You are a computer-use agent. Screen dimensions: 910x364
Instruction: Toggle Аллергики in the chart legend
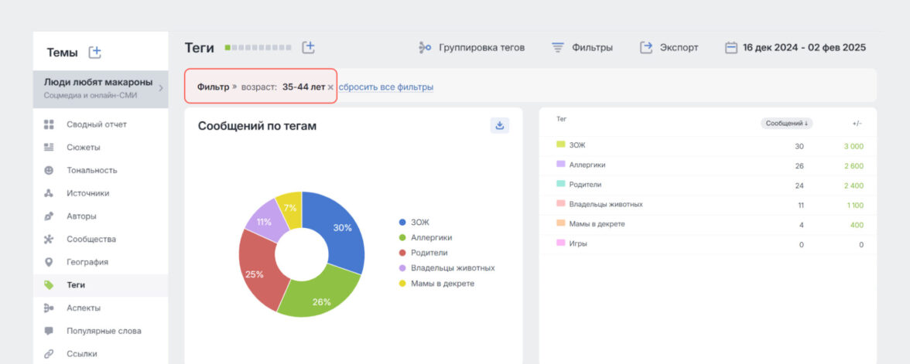pos(430,237)
